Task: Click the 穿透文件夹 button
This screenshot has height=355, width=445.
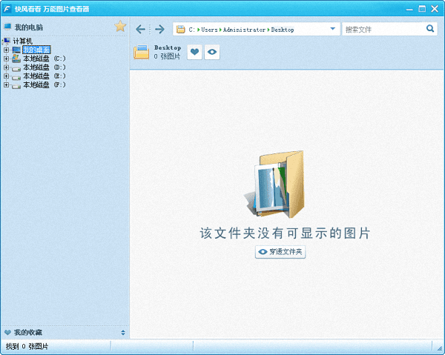Action: (280, 252)
